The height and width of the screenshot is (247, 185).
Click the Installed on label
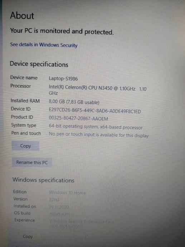coord(25,206)
